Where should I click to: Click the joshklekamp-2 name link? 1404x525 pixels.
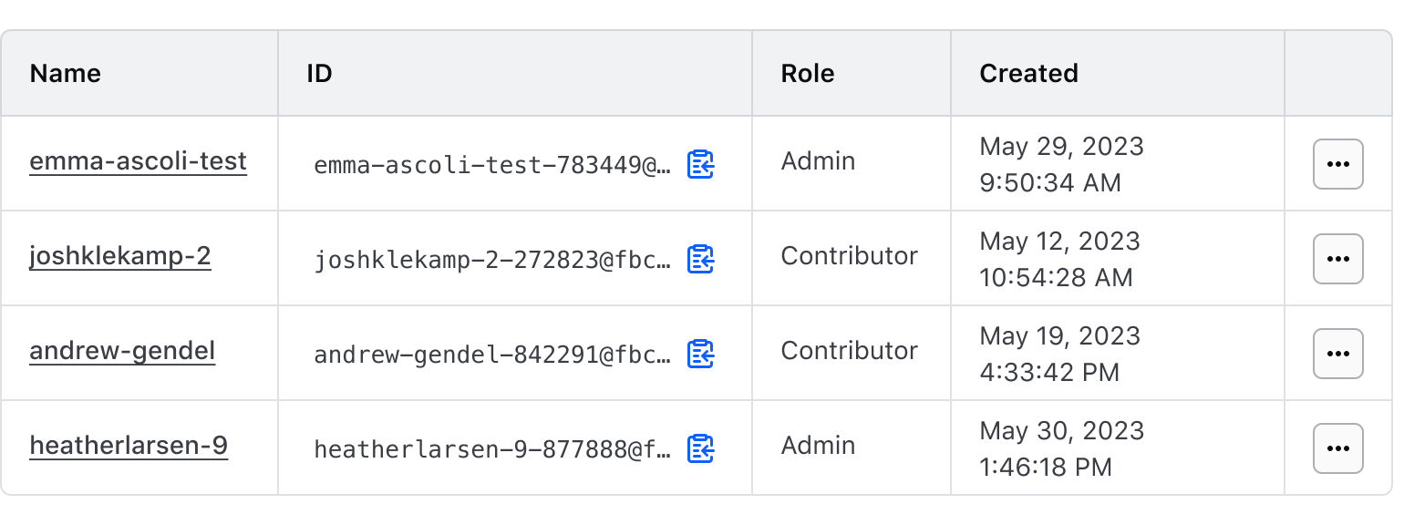(120, 256)
